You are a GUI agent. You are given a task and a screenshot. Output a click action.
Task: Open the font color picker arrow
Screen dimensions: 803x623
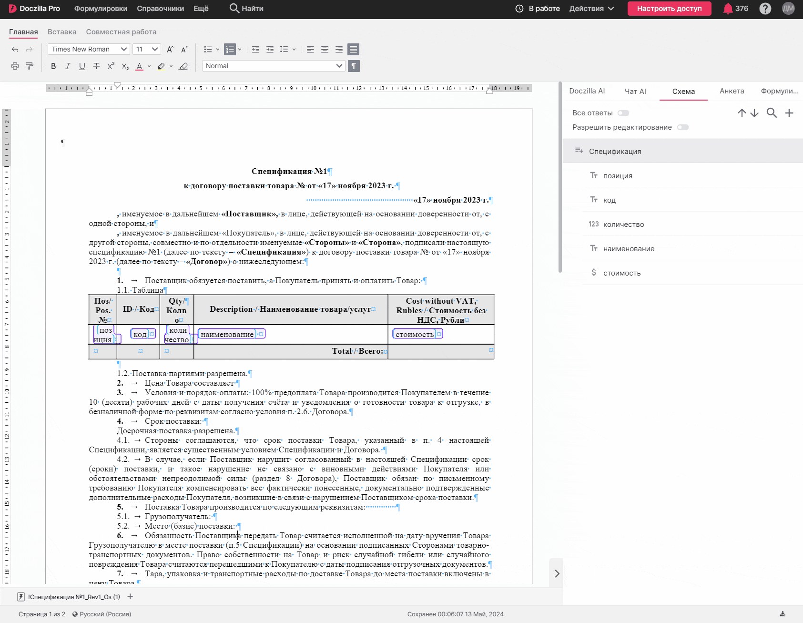[x=149, y=66]
